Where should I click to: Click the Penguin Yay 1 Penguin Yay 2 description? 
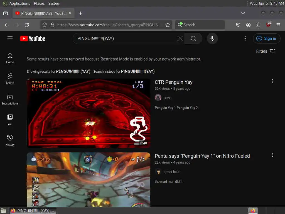(x=176, y=108)
